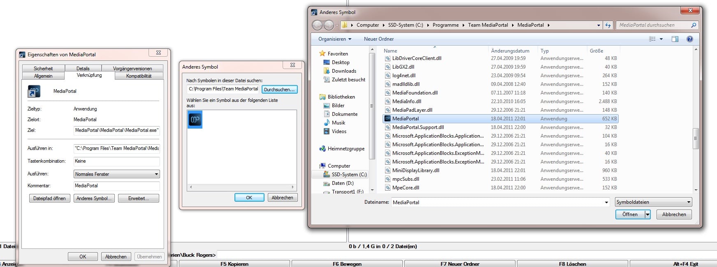This screenshot has width=717, height=267.
Task: Toggle the preview pane icon
Action: [675, 39]
